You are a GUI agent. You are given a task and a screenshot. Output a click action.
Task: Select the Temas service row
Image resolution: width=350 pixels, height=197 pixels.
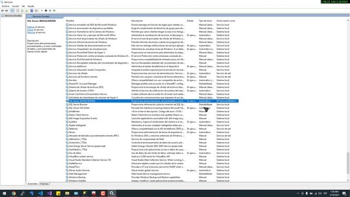152,132
